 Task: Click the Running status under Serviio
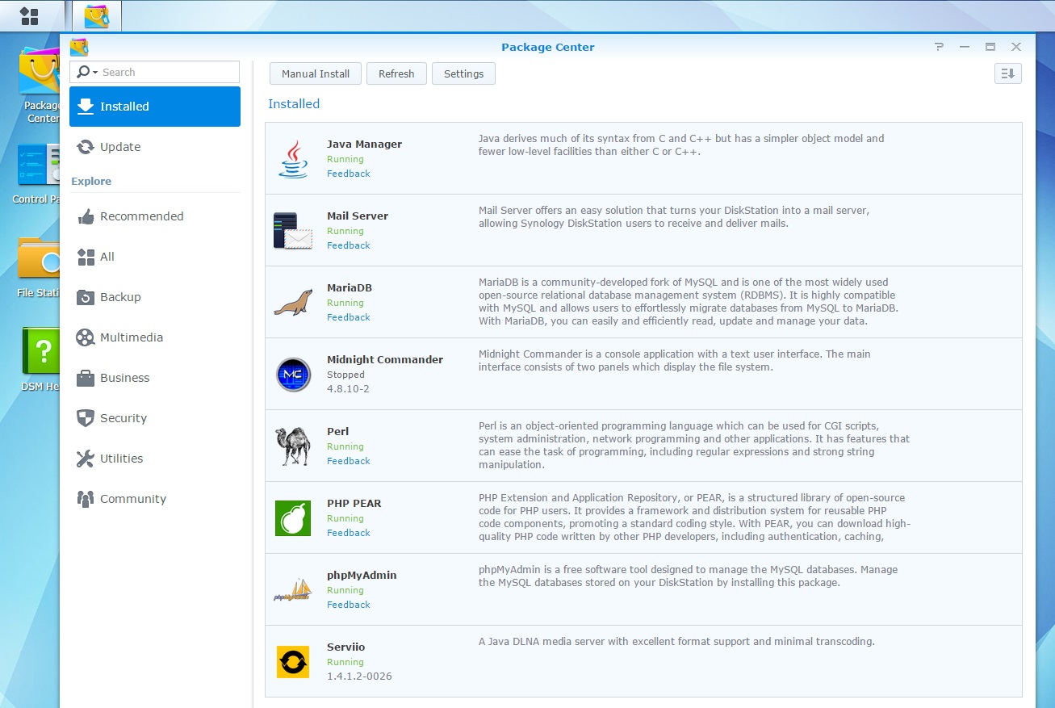pyautogui.click(x=345, y=662)
